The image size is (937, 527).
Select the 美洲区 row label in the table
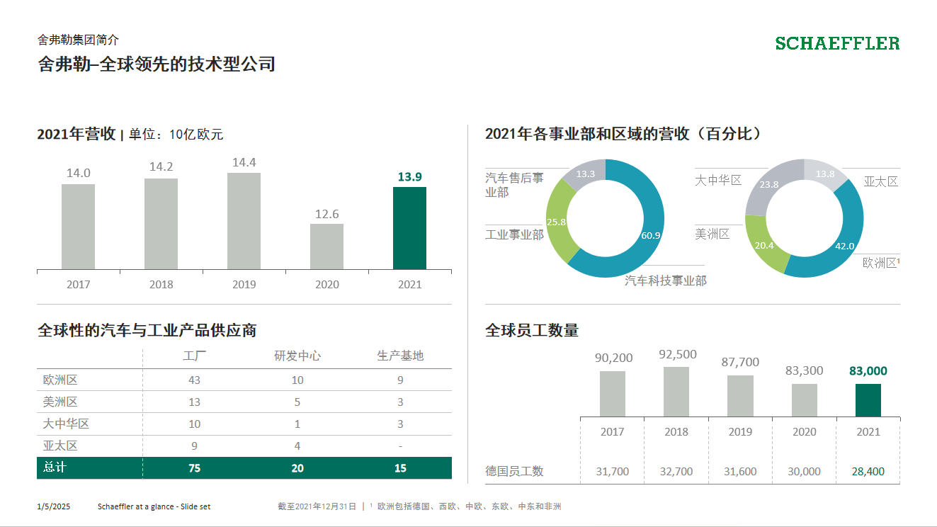60,402
